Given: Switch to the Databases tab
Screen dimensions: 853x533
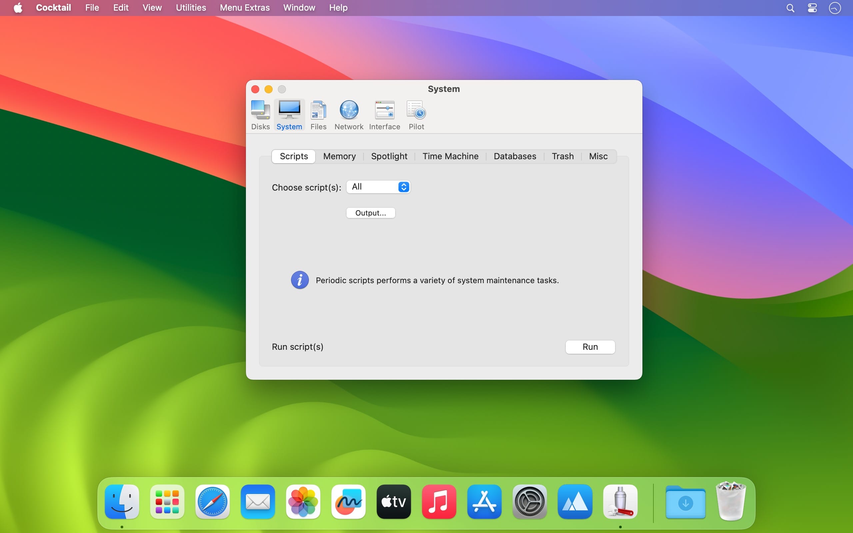Looking at the screenshot, I should pyautogui.click(x=515, y=156).
